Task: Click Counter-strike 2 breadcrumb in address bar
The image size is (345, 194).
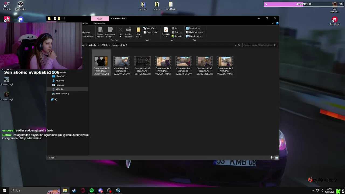Action: 119,45
